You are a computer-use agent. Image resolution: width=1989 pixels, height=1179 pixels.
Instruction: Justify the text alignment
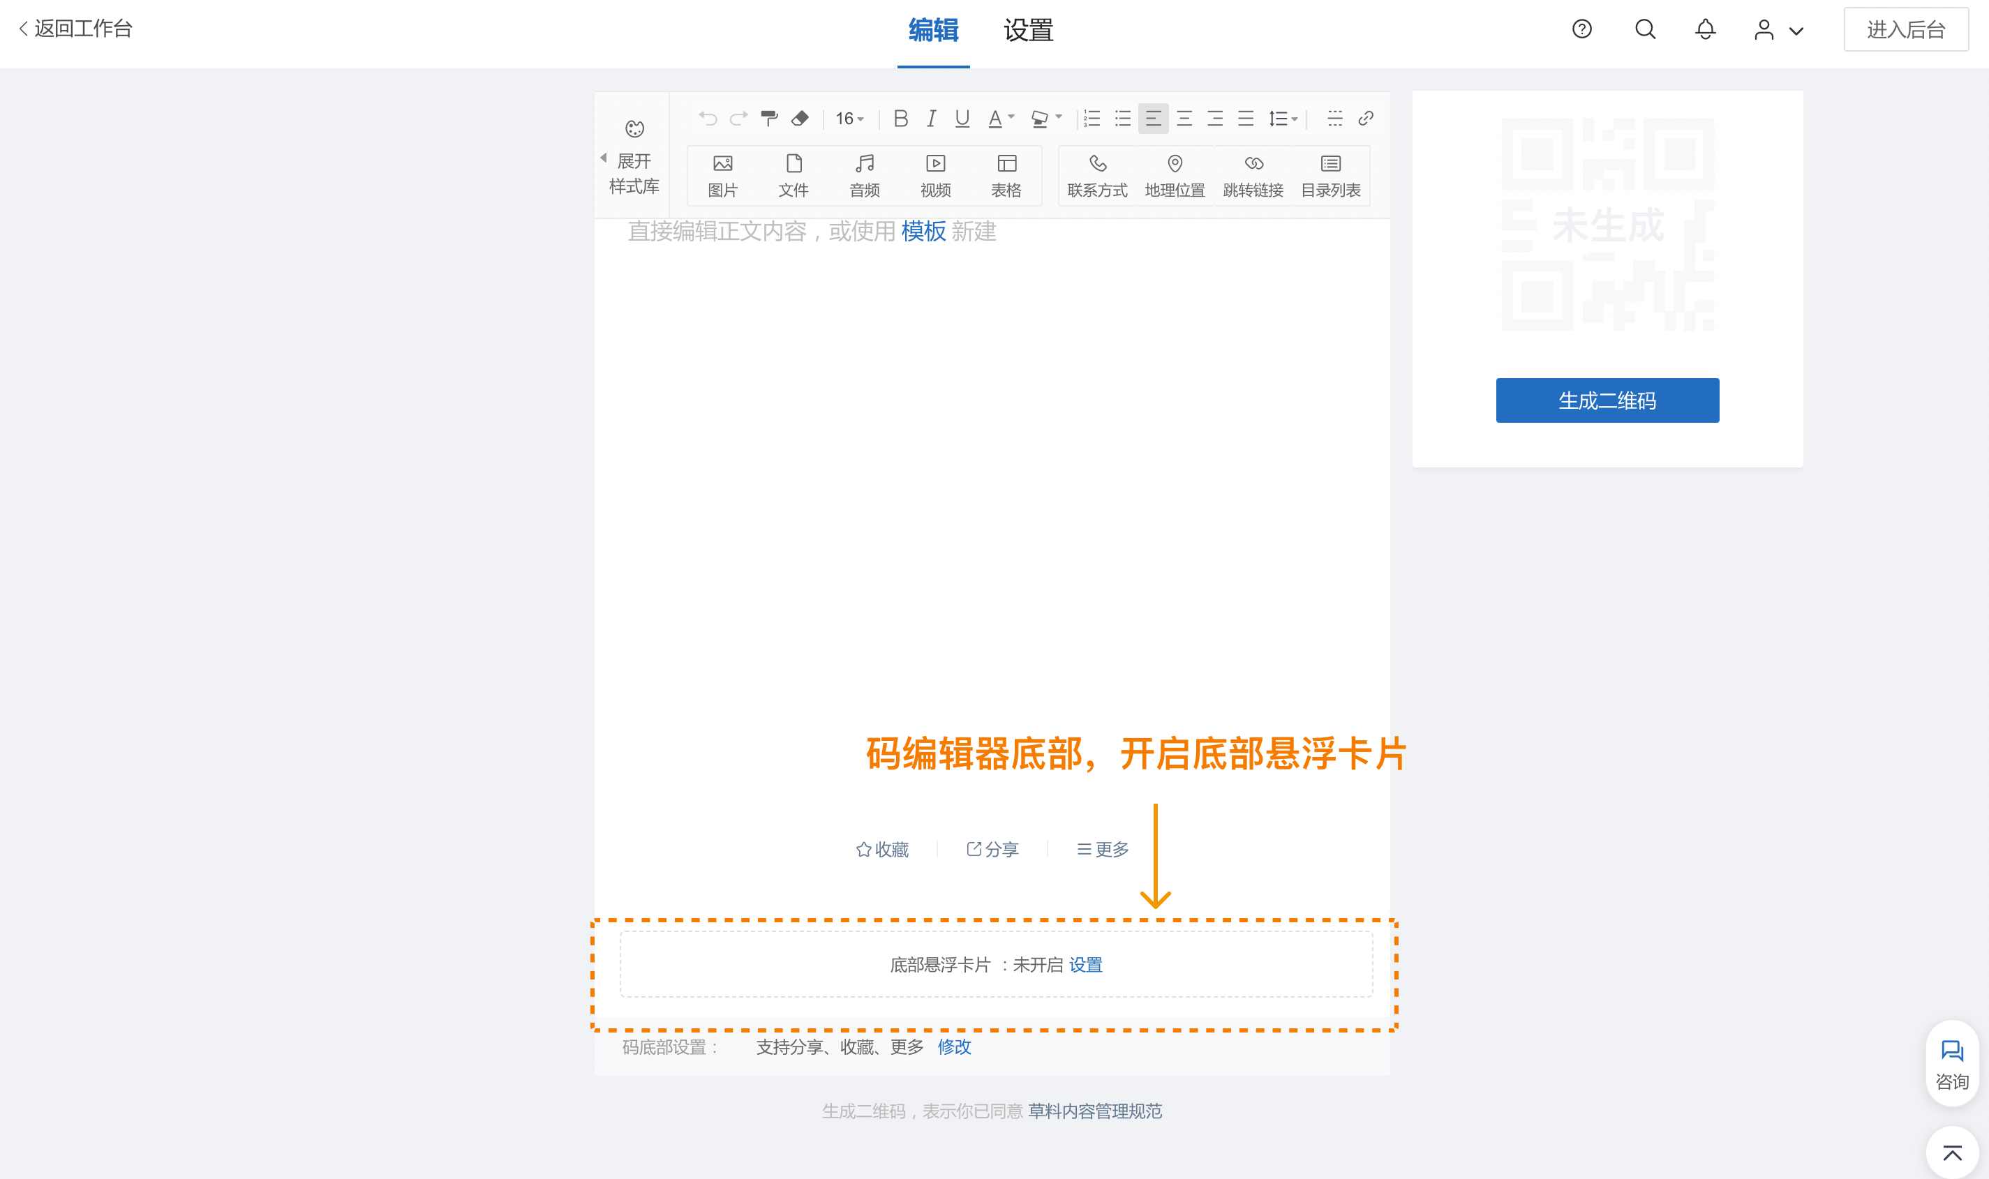(1246, 119)
